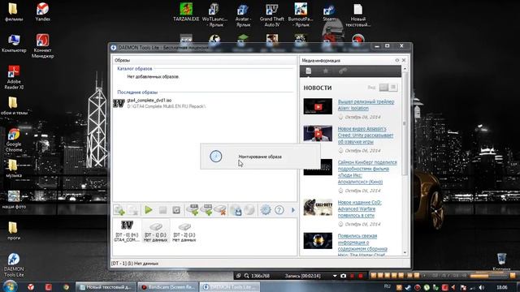
Task: Open the text document taskbar button
Action: pos(106,287)
